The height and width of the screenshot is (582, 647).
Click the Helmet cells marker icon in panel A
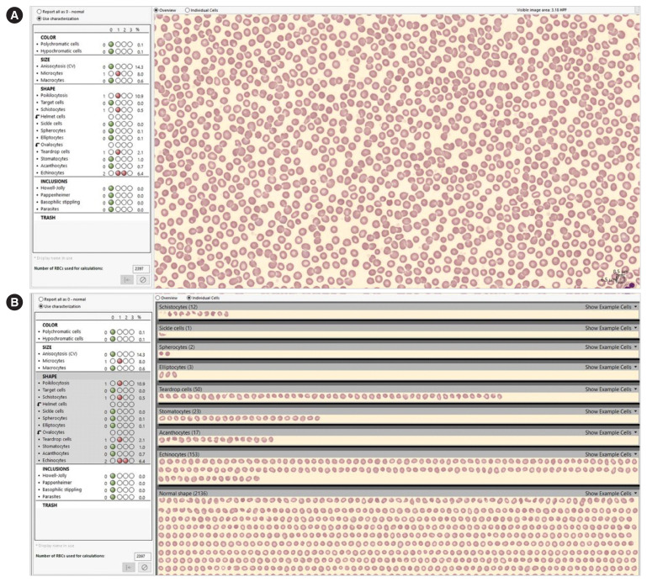(37, 117)
